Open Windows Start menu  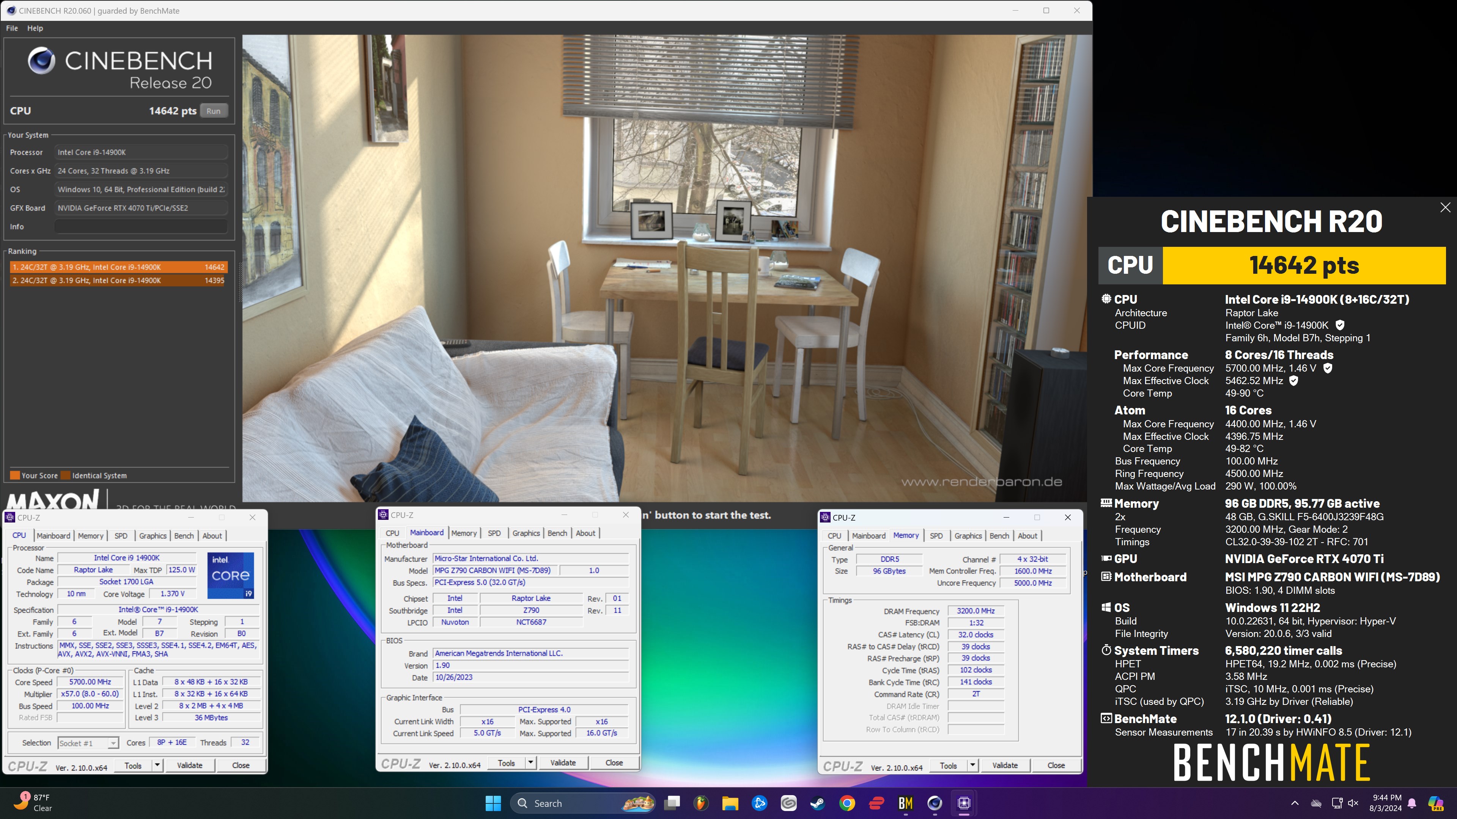[x=493, y=803]
